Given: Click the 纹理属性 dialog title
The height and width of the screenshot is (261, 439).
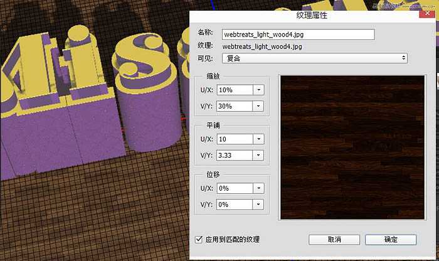Looking at the screenshot, I should point(312,16).
